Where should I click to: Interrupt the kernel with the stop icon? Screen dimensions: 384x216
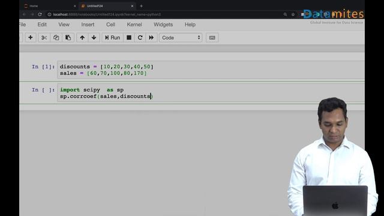tap(129, 37)
